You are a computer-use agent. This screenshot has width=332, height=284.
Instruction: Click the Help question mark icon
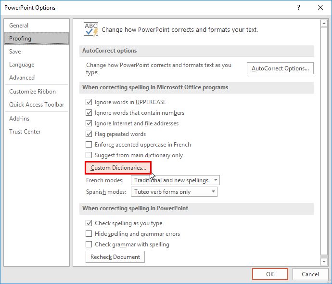pyautogui.click(x=298, y=7)
